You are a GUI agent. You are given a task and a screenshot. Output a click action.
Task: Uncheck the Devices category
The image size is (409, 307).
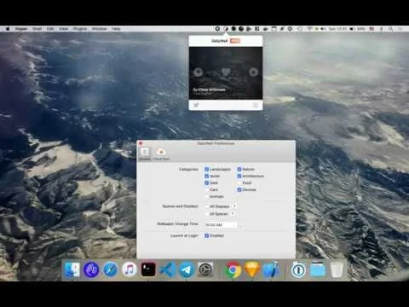(x=239, y=189)
